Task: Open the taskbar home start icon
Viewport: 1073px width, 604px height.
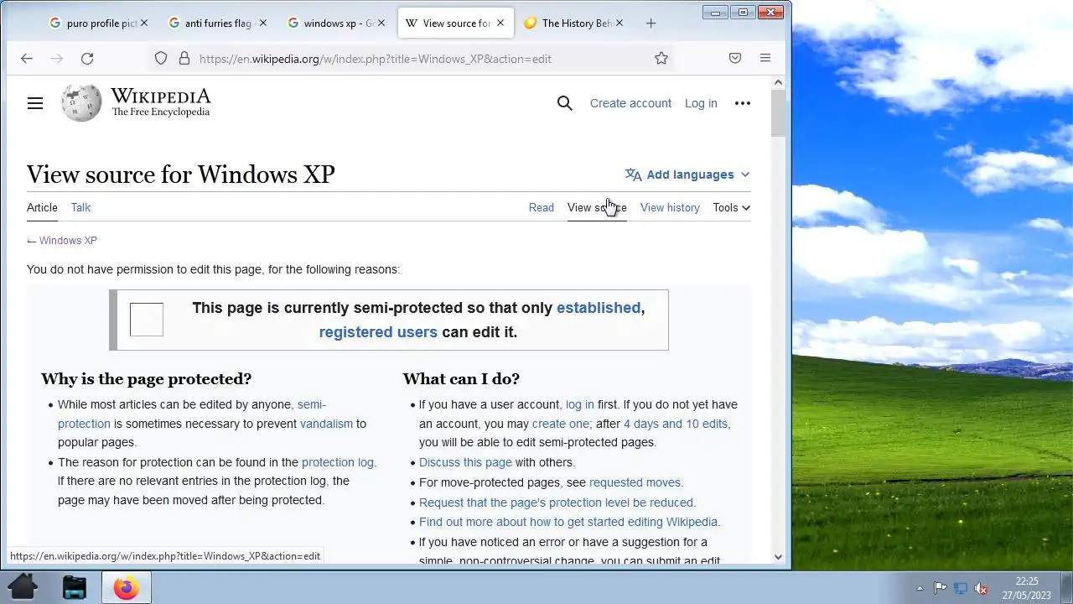Action: pyautogui.click(x=23, y=587)
